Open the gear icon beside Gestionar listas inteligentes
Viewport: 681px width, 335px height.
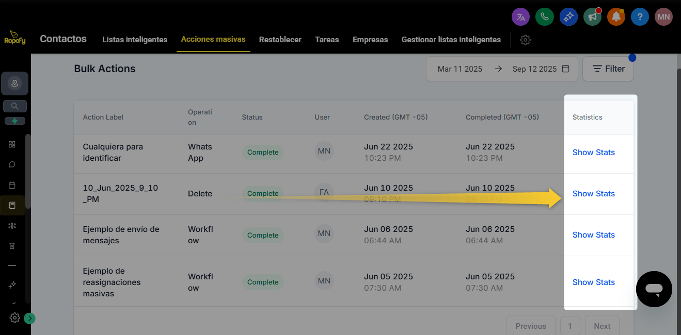click(x=525, y=40)
